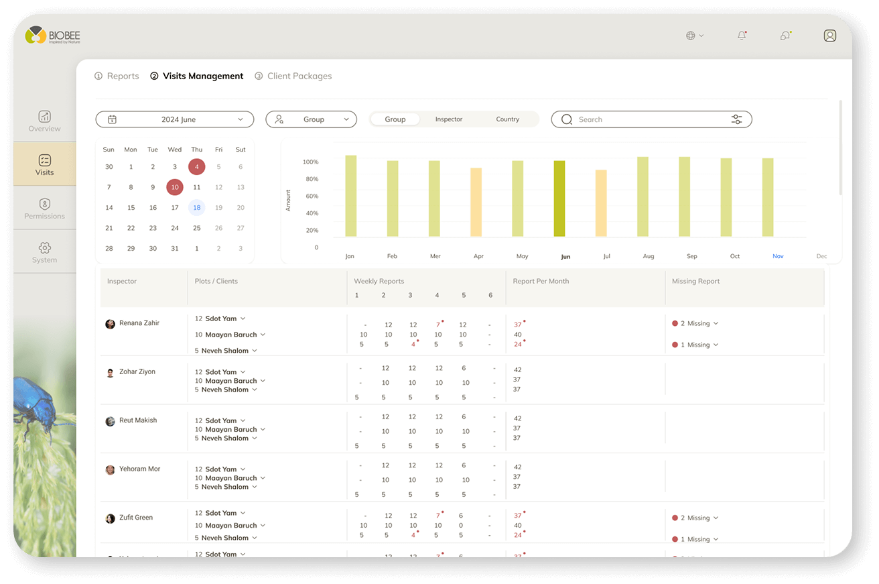Switch view toggle to Inspector
879x584 pixels.
tap(448, 119)
